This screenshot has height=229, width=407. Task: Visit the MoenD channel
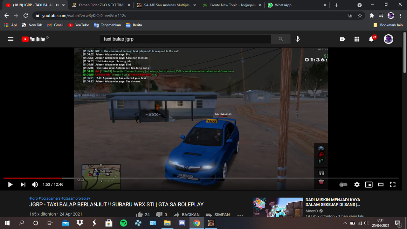point(312,211)
